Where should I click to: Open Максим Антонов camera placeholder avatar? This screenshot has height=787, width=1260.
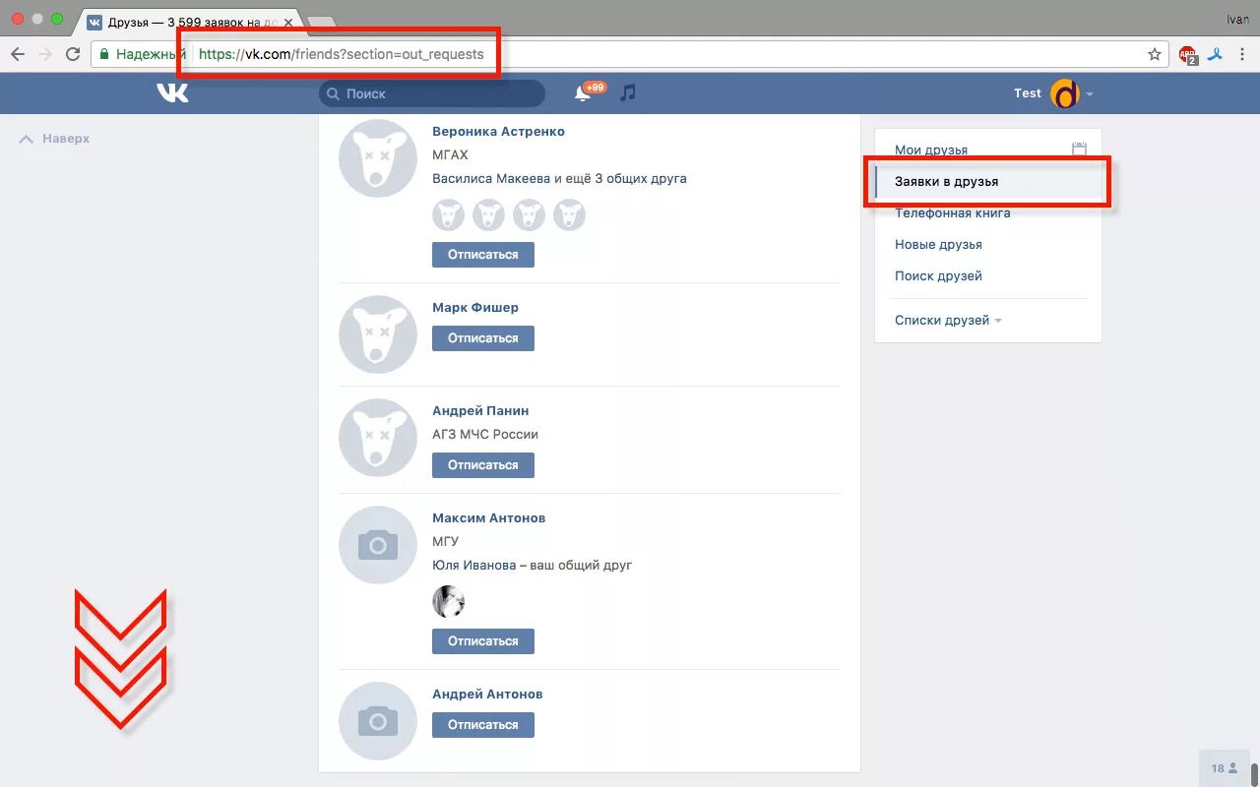pos(378,545)
